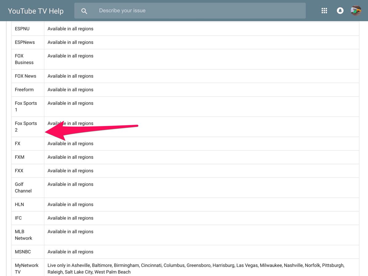Select the ESPNU channel cell
The width and height of the screenshot is (368, 276).
coord(28,29)
